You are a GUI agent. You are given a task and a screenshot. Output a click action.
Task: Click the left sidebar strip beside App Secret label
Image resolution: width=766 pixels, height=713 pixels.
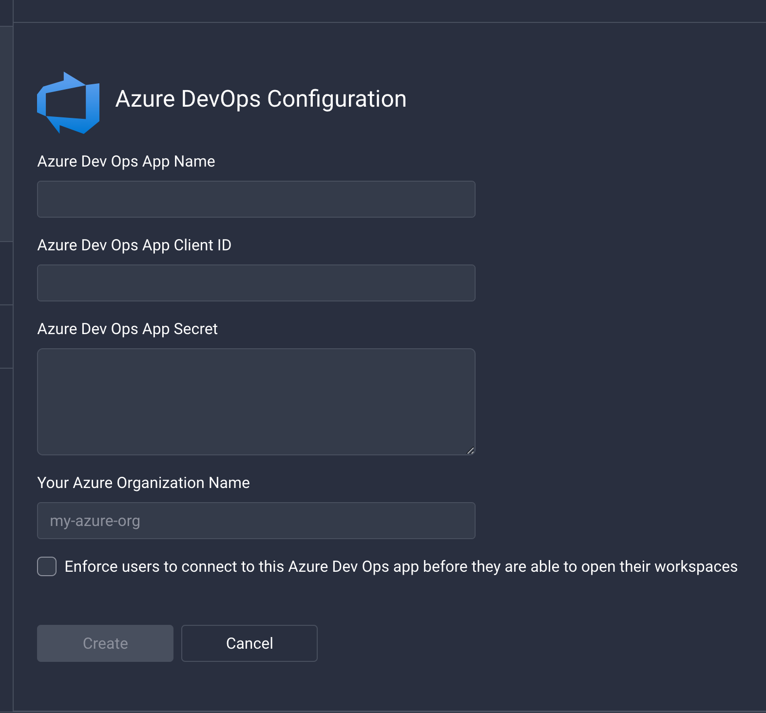(x=6, y=337)
